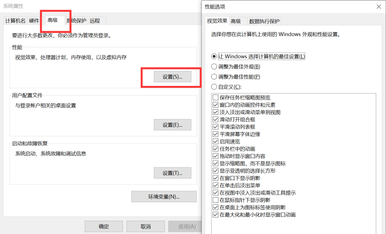Select the 视觉效果 tab in 性能选项
This screenshot has height=234, width=386.
[x=217, y=21]
